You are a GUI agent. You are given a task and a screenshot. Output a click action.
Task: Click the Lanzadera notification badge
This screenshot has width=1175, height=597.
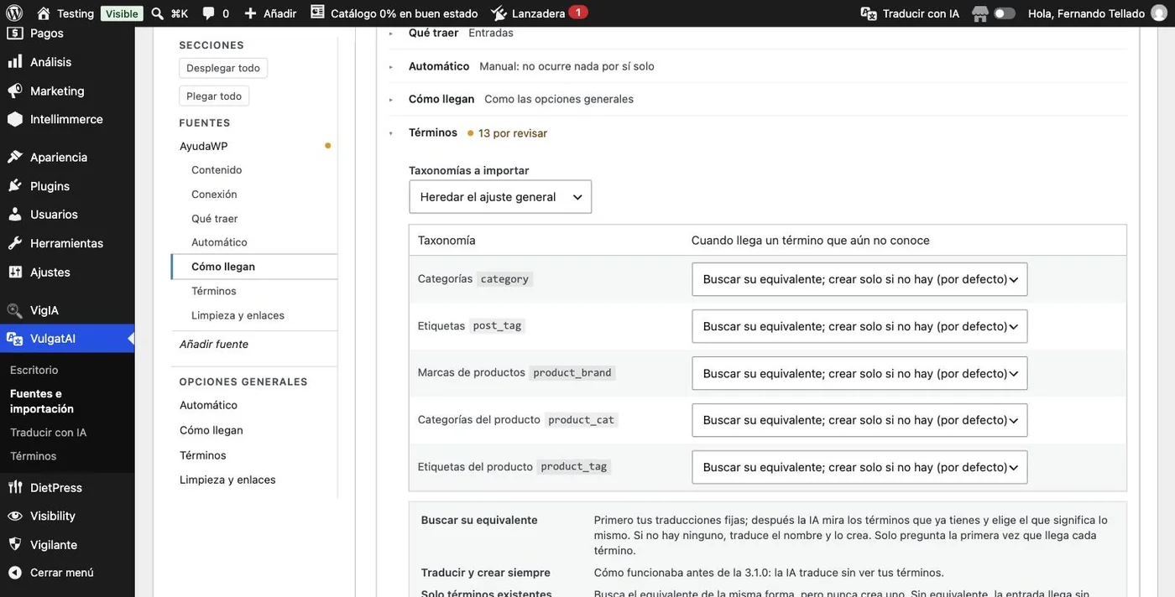tap(577, 13)
